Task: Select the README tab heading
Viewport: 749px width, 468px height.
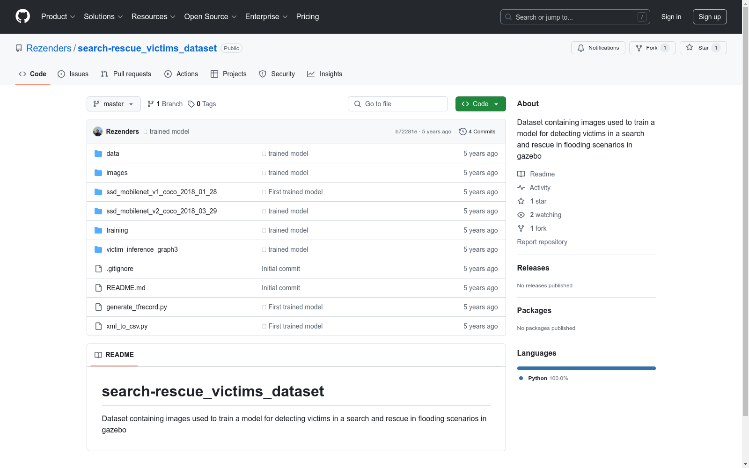Action: (x=114, y=355)
